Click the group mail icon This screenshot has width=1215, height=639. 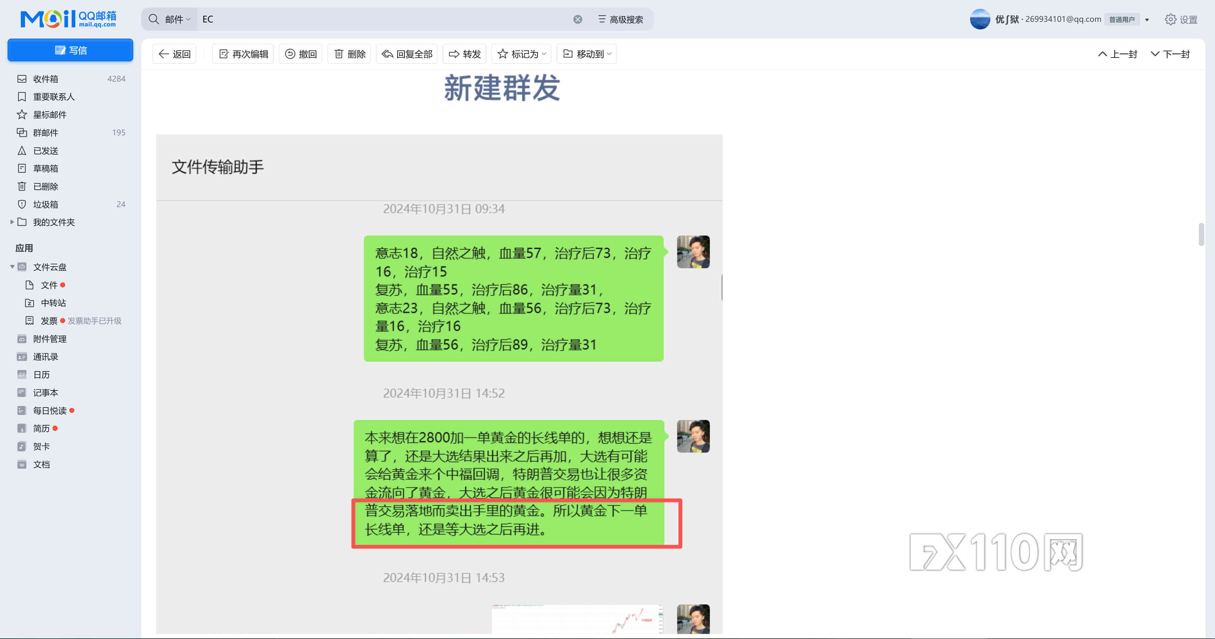coord(22,132)
